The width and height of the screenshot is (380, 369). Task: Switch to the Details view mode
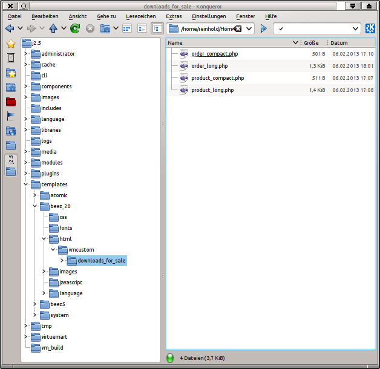[142, 28]
